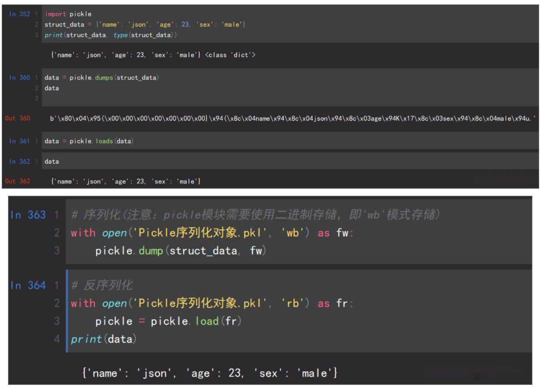Select the Out 362 dictionary output
Image resolution: width=540 pixels, height=388 pixels.
click(126, 181)
